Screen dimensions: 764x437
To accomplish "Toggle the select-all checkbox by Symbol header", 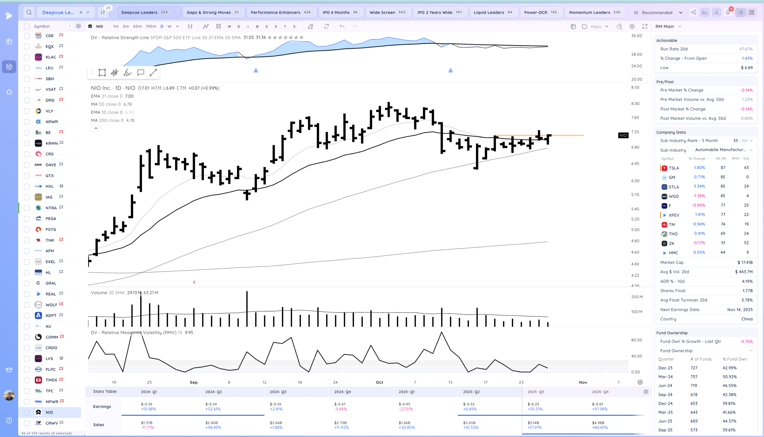I will 27,27.
